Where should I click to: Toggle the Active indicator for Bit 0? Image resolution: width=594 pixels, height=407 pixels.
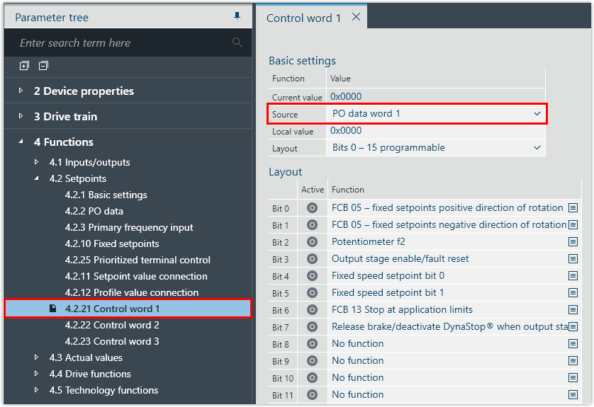point(312,208)
